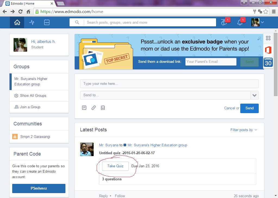This screenshot has width=278, height=198.
Task: Open the apps grid launcher icon
Action: 268,38
